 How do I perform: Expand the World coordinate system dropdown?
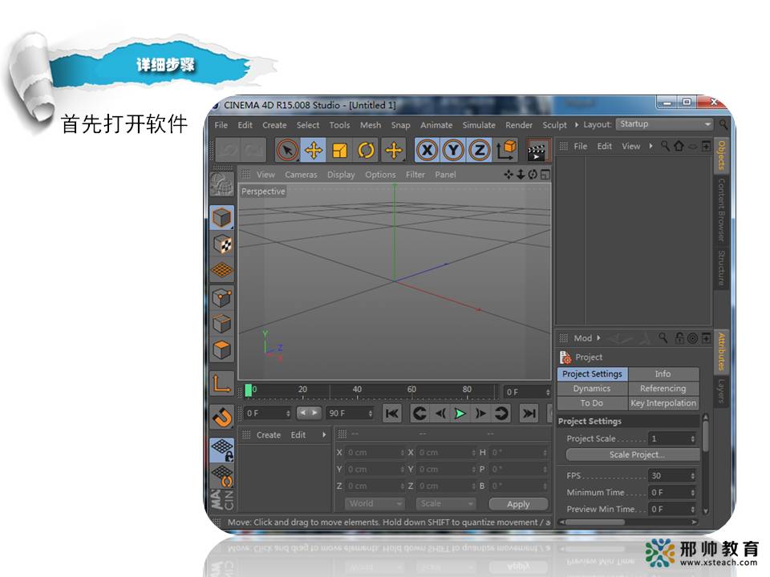click(375, 504)
